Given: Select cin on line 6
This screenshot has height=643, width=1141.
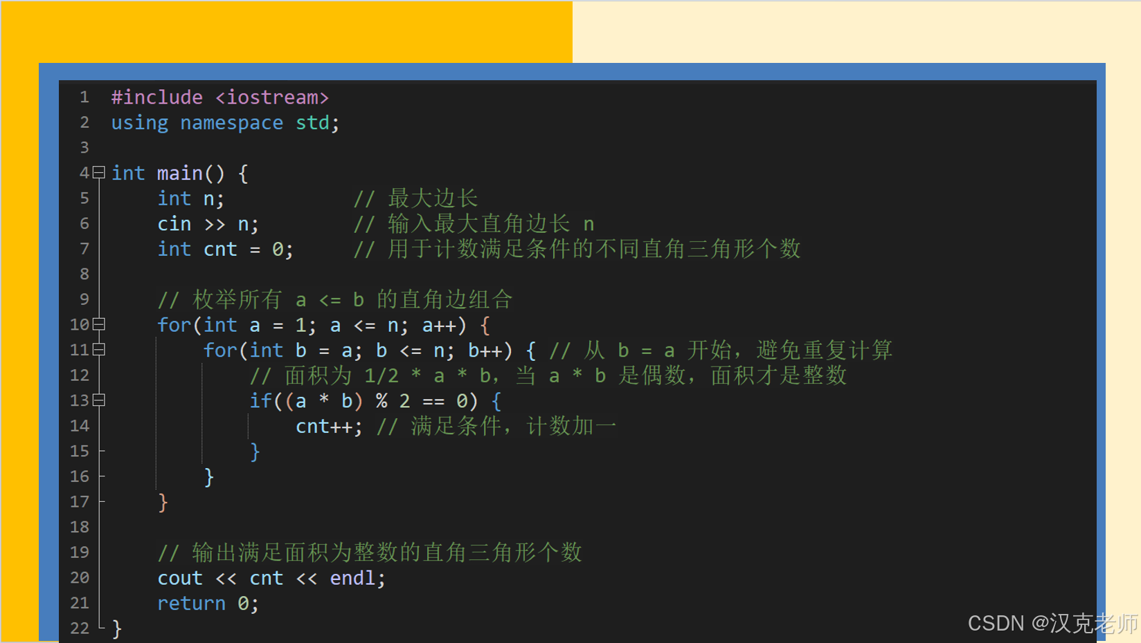Looking at the screenshot, I should (173, 223).
